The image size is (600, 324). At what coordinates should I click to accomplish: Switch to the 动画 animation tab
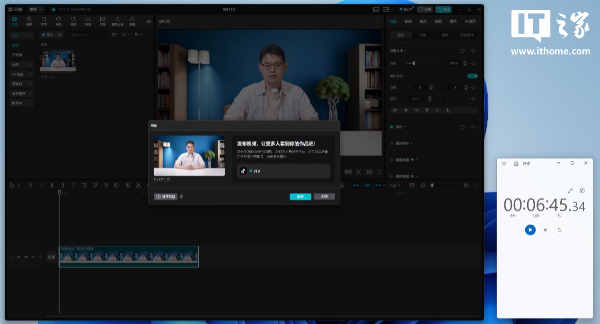tap(438, 21)
